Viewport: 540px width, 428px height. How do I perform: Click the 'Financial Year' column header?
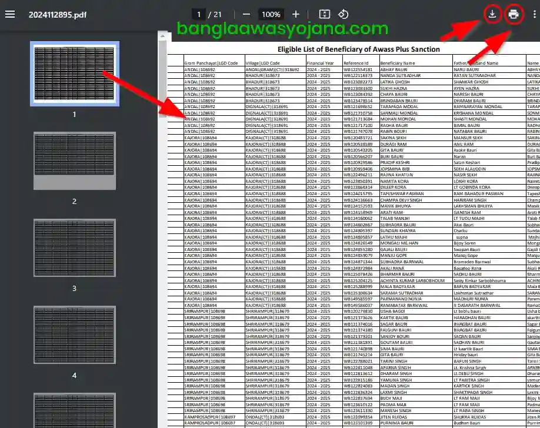(x=320, y=63)
